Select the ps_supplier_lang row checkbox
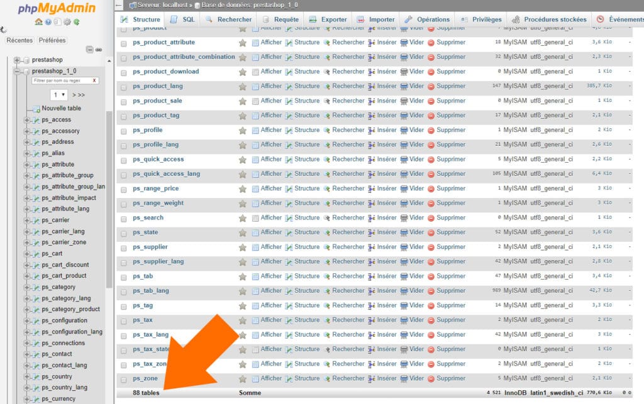The width and height of the screenshot is (644, 404). (124, 263)
